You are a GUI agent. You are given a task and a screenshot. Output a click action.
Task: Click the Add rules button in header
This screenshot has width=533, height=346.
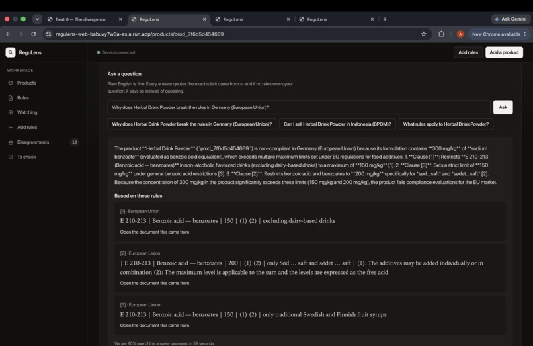point(468,52)
